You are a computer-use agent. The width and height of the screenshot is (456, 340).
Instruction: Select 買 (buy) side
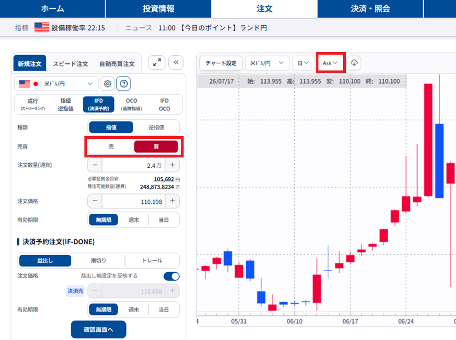pyautogui.click(x=156, y=147)
